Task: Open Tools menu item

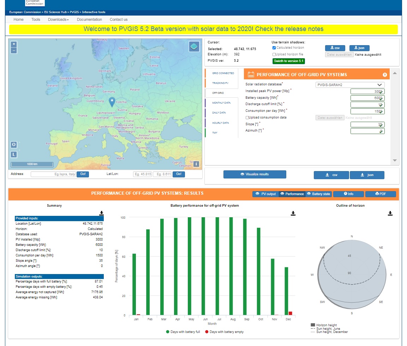Action: [36, 19]
